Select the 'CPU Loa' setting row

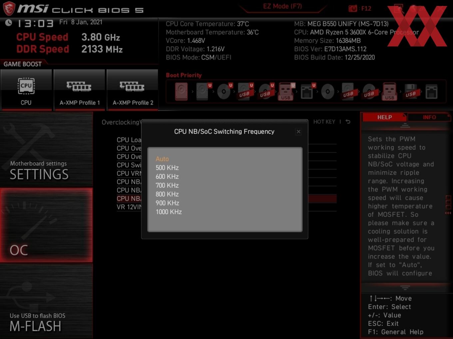pos(129,140)
